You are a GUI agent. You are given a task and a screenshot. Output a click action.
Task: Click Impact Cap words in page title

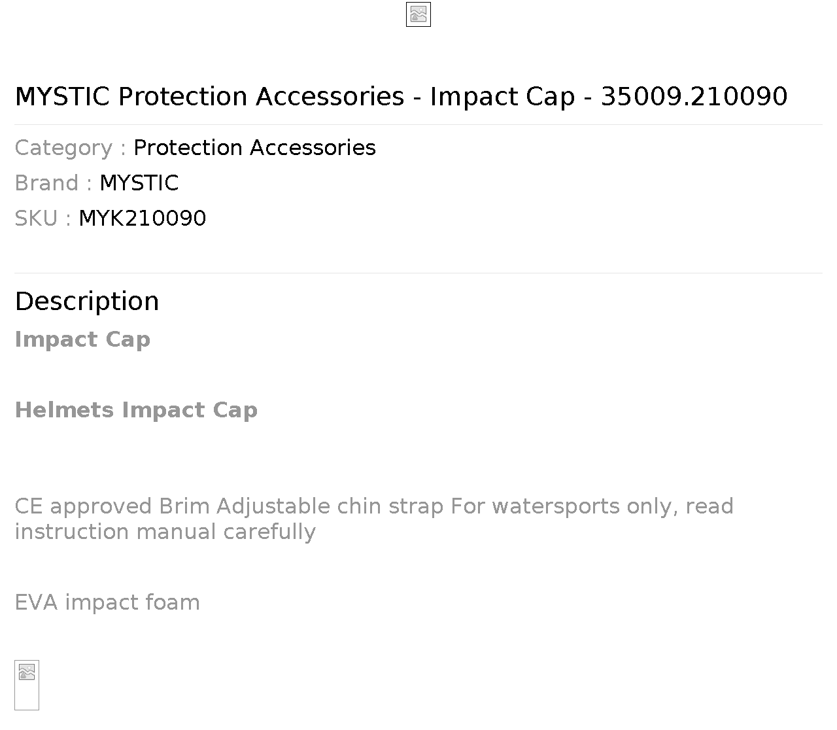pyautogui.click(x=502, y=96)
